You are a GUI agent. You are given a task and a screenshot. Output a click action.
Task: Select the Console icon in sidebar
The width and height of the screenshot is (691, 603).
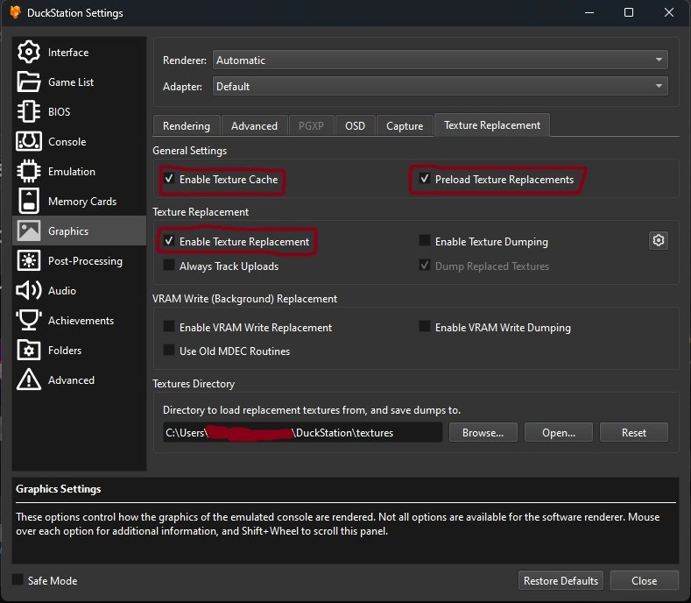[29, 141]
